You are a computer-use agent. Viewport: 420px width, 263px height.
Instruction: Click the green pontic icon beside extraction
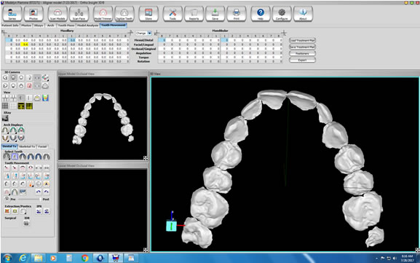pos(15,211)
